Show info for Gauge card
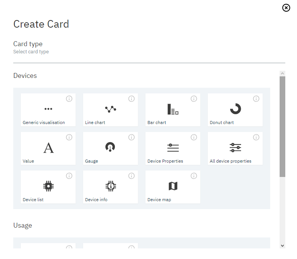The height and width of the screenshot is (259, 297). tap(131, 137)
